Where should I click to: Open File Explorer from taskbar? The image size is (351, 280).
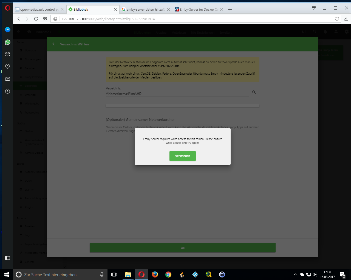128,275
